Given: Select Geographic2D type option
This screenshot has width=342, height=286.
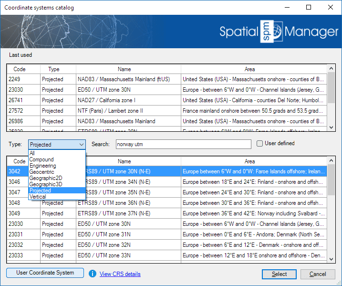Looking at the screenshot, I should click(45, 178).
